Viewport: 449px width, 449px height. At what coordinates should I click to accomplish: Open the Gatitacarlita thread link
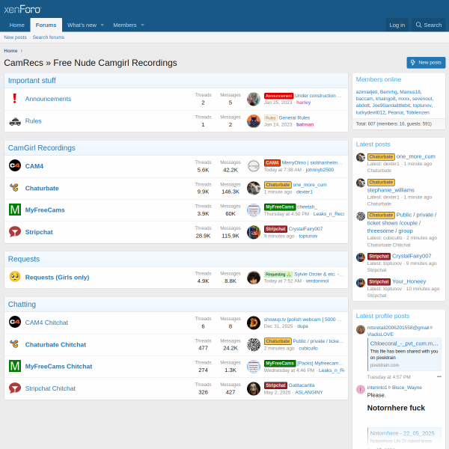tap(302, 385)
